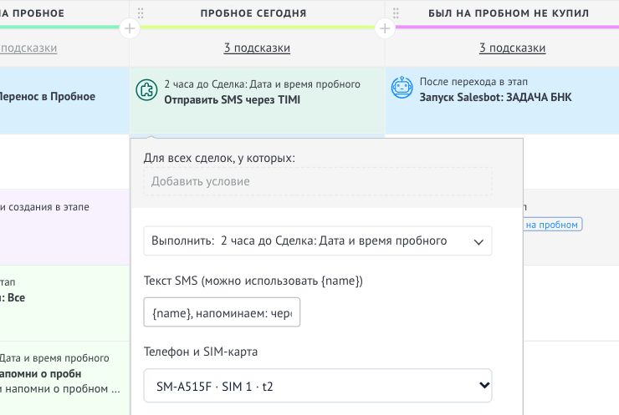Viewport: 619px width, 415px height.
Task: Open the Выполнить timing dropdown
Action: click(318, 240)
